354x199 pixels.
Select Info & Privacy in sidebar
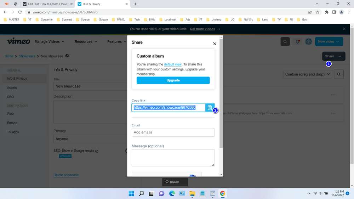pos(24,78)
